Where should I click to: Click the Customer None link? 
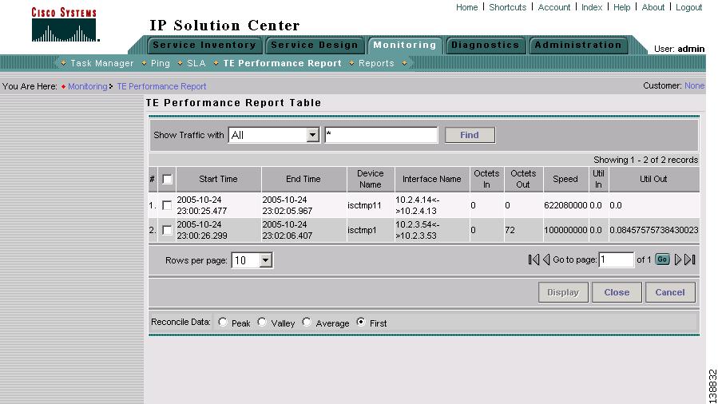[x=694, y=85]
